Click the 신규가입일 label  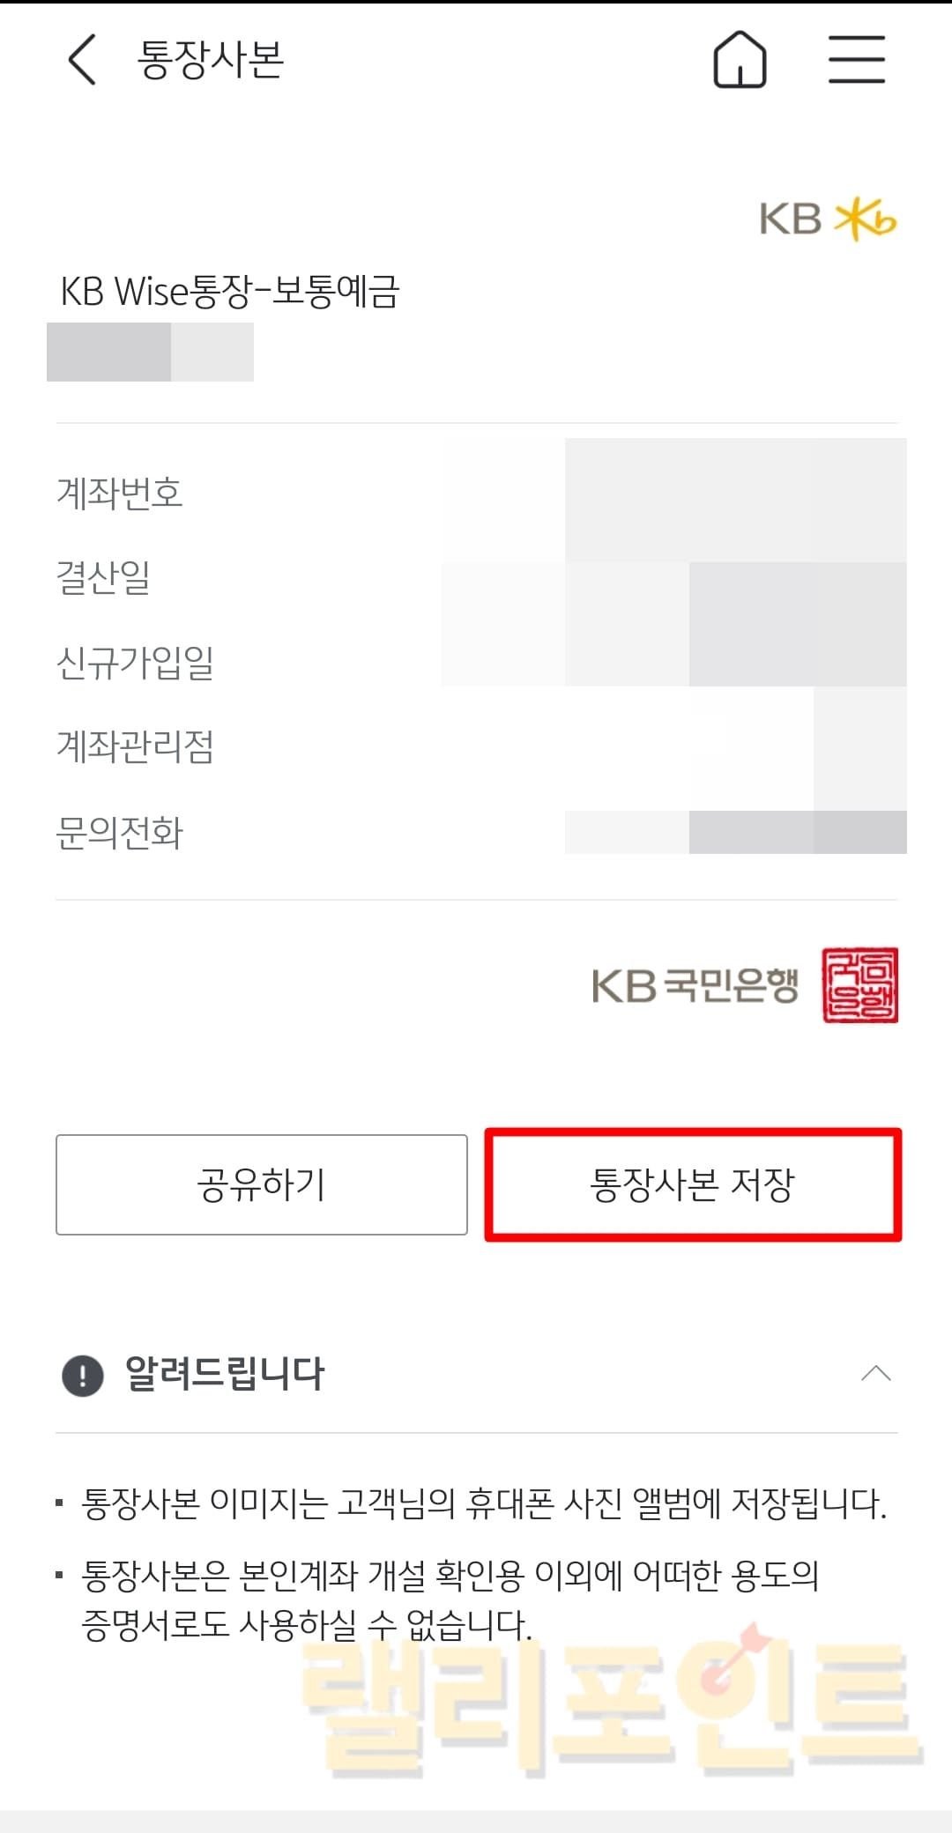tap(135, 663)
